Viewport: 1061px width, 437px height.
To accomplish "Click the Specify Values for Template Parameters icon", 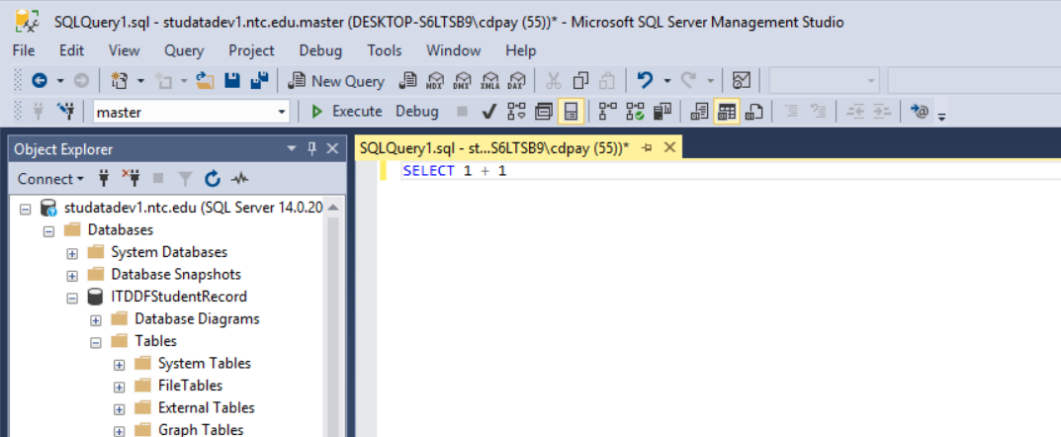I will 920,112.
